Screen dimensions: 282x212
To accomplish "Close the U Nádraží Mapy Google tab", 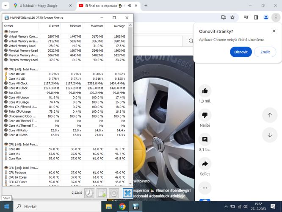I will click(x=70, y=6).
